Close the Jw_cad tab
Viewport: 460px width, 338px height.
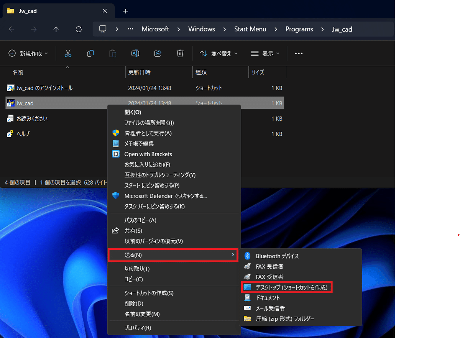pyautogui.click(x=105, y=11)
